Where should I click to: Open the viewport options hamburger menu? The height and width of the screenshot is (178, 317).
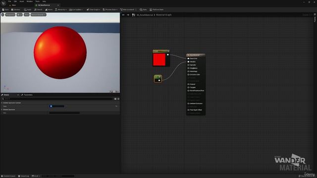[x=2, y=15]
